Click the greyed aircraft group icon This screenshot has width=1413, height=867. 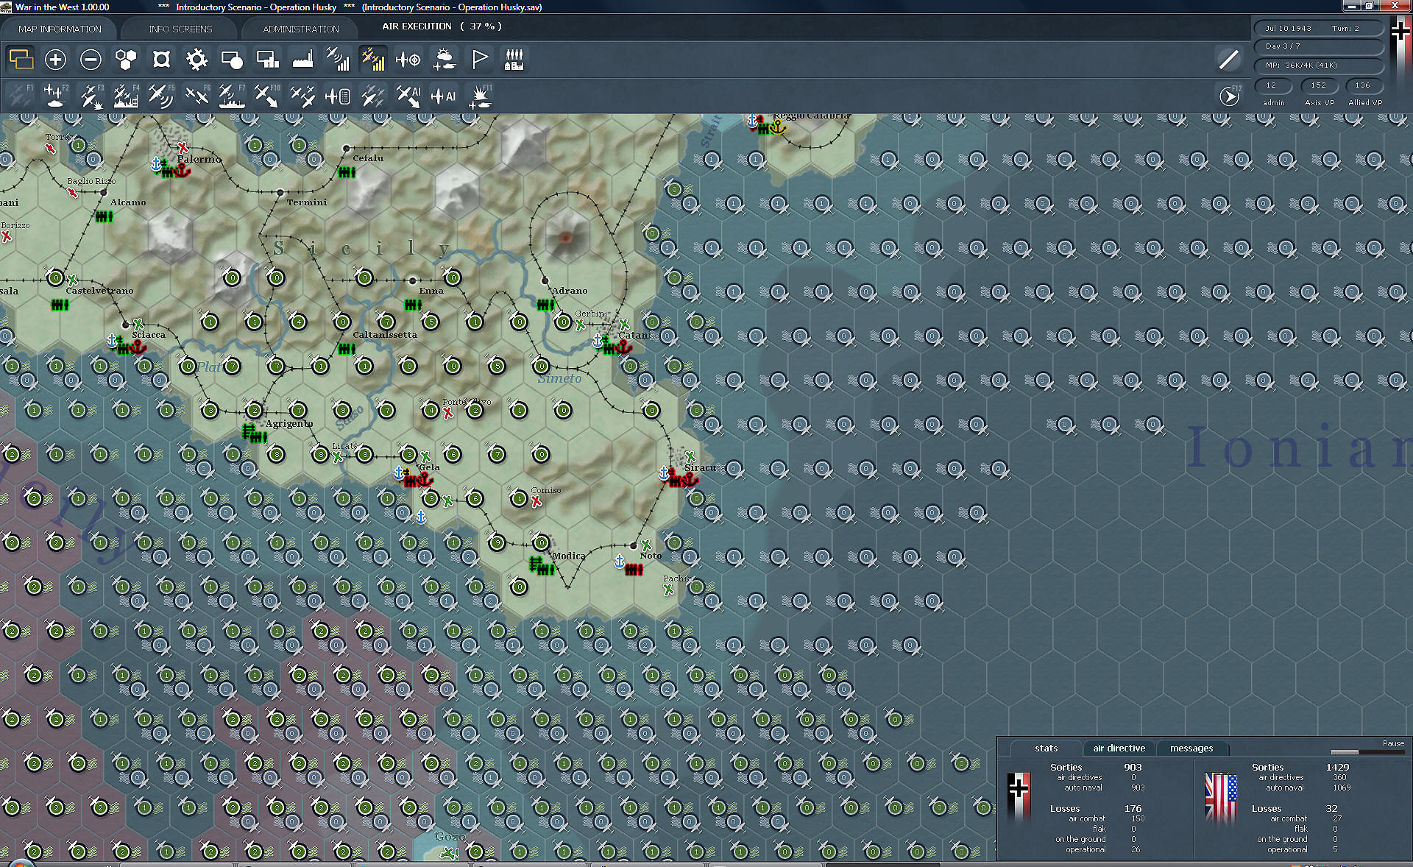pyautogui.click(x=373, y=96)
